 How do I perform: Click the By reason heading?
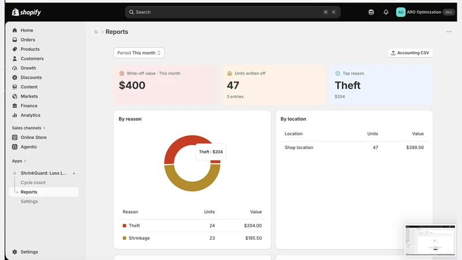130,119
